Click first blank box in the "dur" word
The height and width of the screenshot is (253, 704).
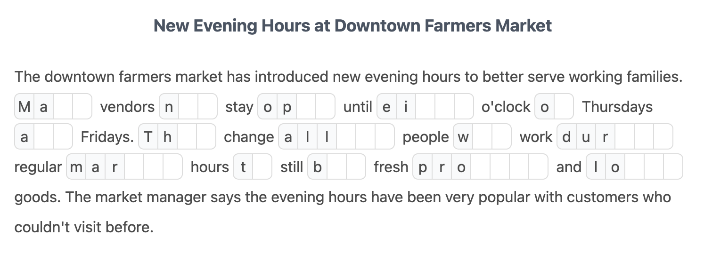tap(625, 137)
